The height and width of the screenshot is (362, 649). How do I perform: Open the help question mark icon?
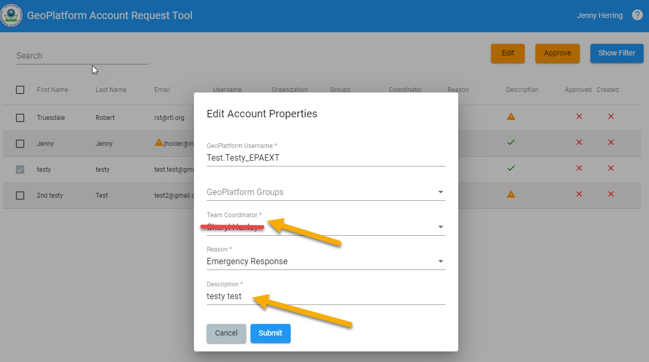click(637, 15)
